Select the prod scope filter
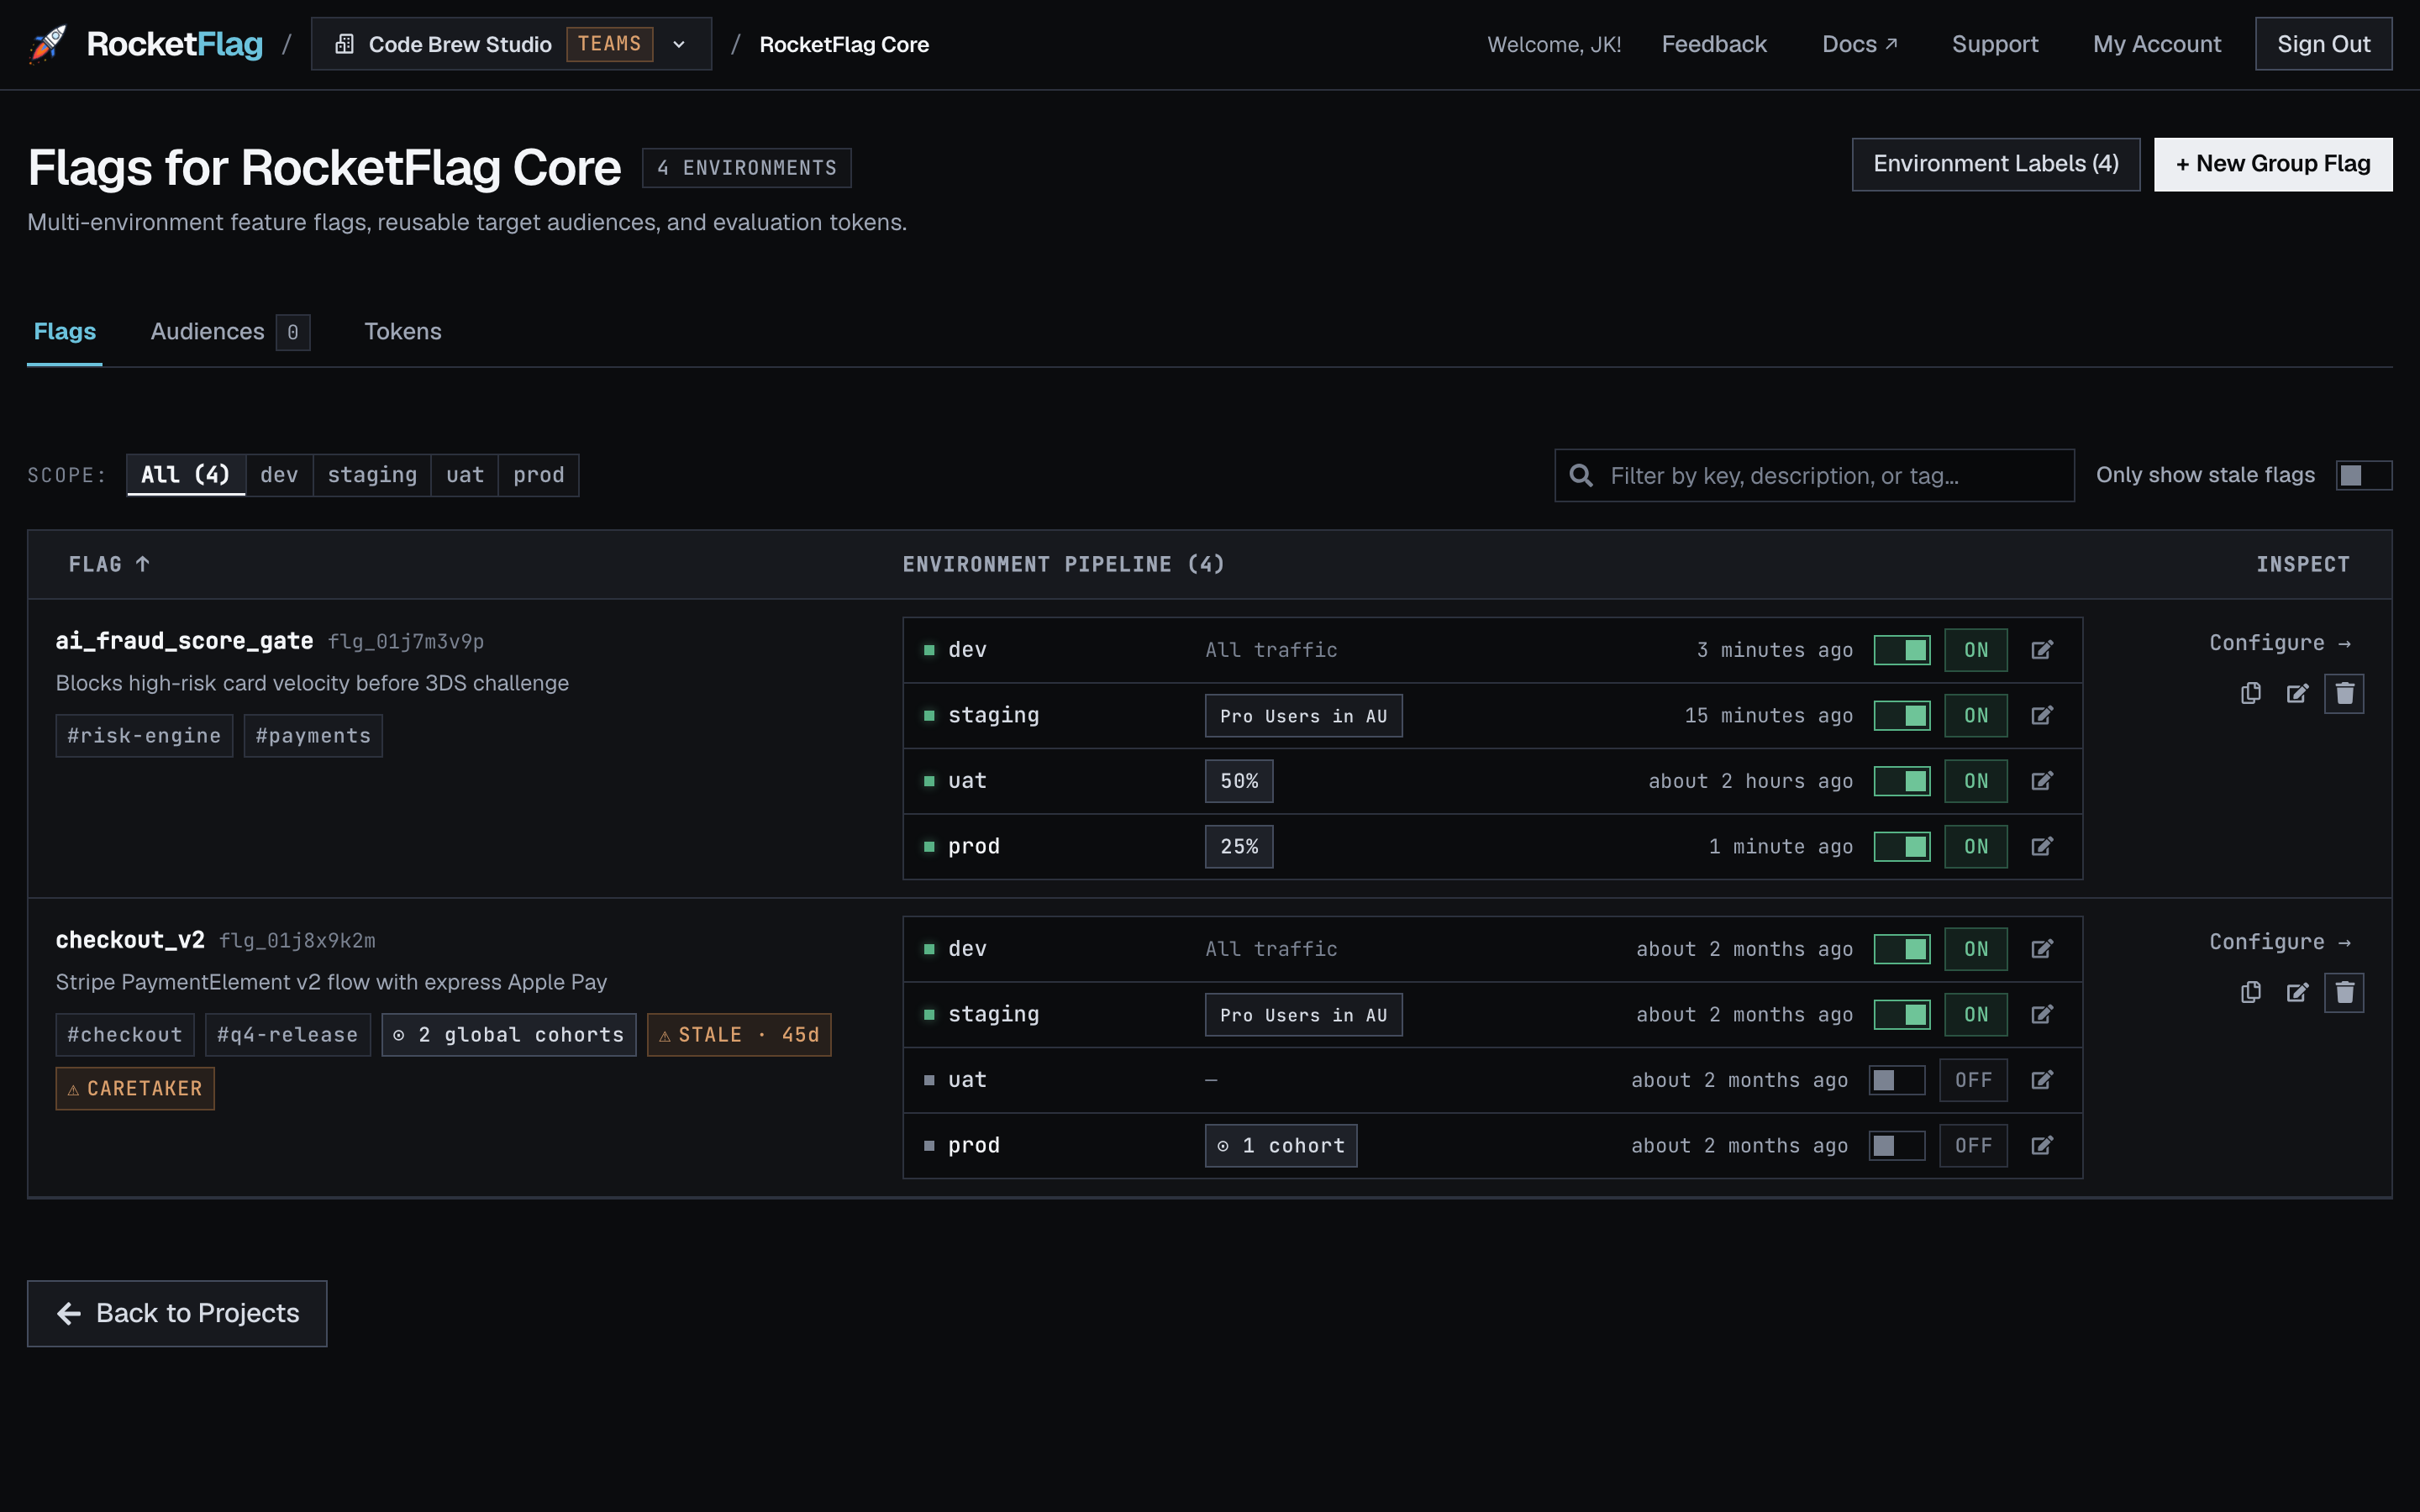 click(539, 475)
